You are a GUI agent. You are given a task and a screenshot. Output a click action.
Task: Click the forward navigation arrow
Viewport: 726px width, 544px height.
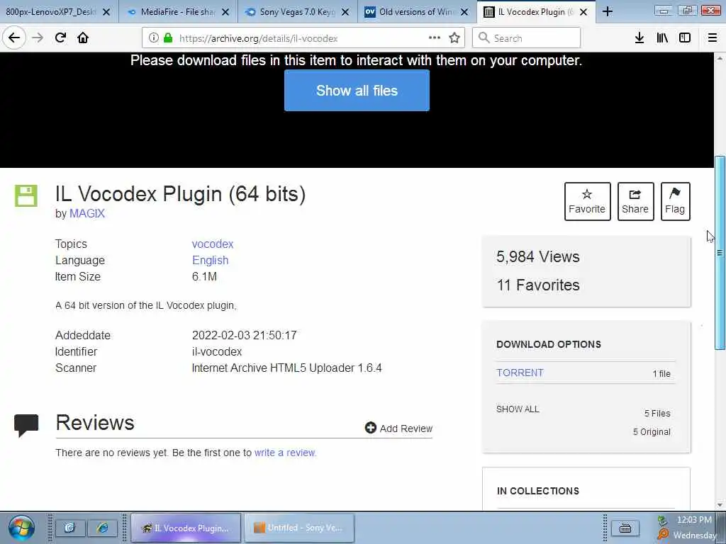(x=38, y=38)
